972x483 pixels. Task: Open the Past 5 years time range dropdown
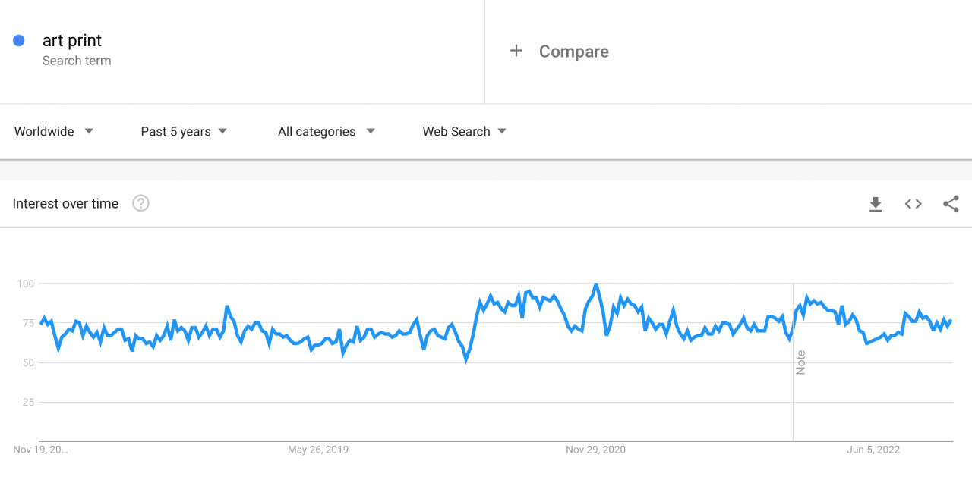182,131
